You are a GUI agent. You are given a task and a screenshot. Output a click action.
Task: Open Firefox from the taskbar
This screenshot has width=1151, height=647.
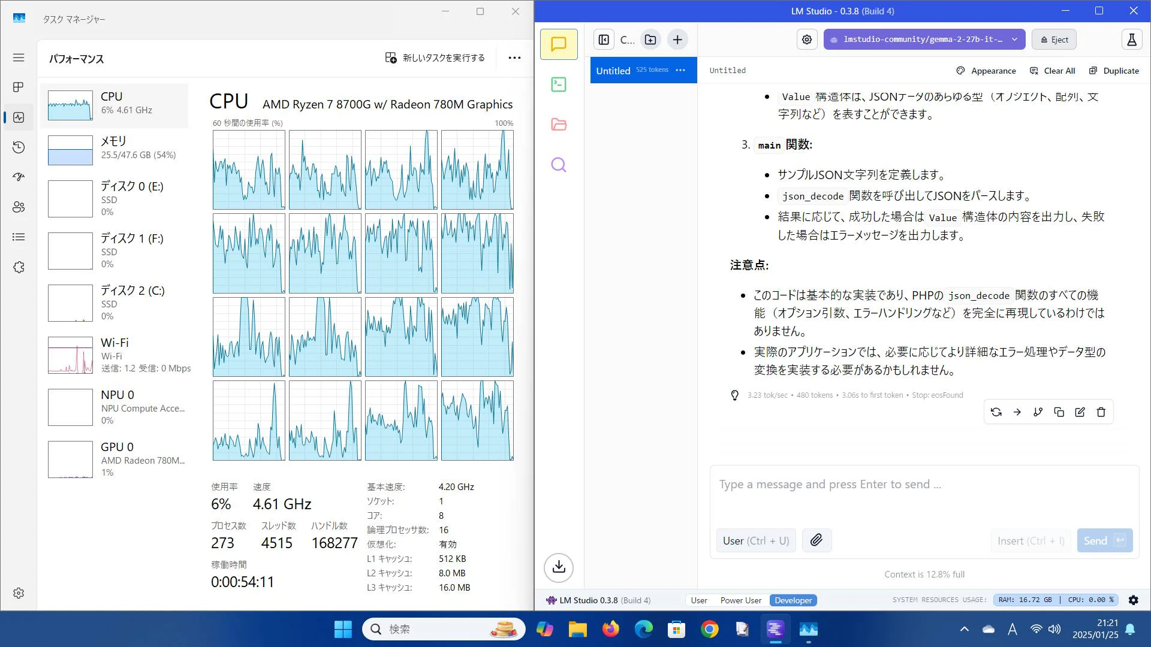click(x=611, y=629)
